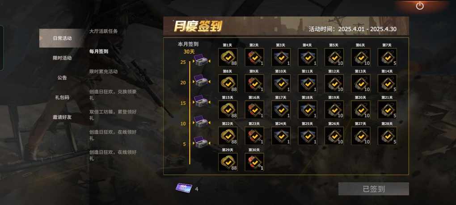Open the 礼包码 tab
This screenshot has width=456, height=205.
[x=62, y=97]
